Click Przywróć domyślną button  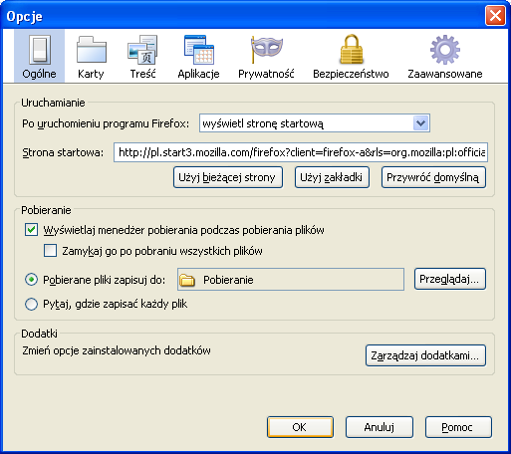[433, 177]
